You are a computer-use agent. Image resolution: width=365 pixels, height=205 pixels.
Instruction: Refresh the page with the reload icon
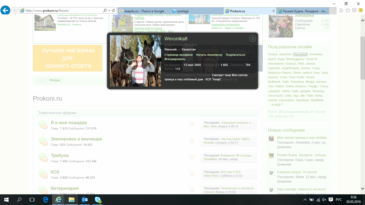[x=114, y=11]
